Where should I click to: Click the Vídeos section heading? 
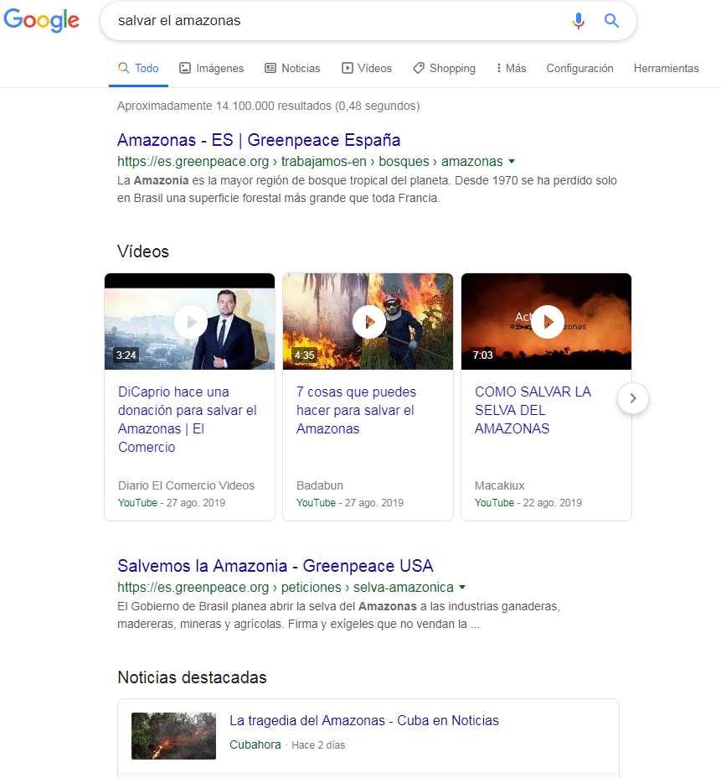click(x=143, y=252)
